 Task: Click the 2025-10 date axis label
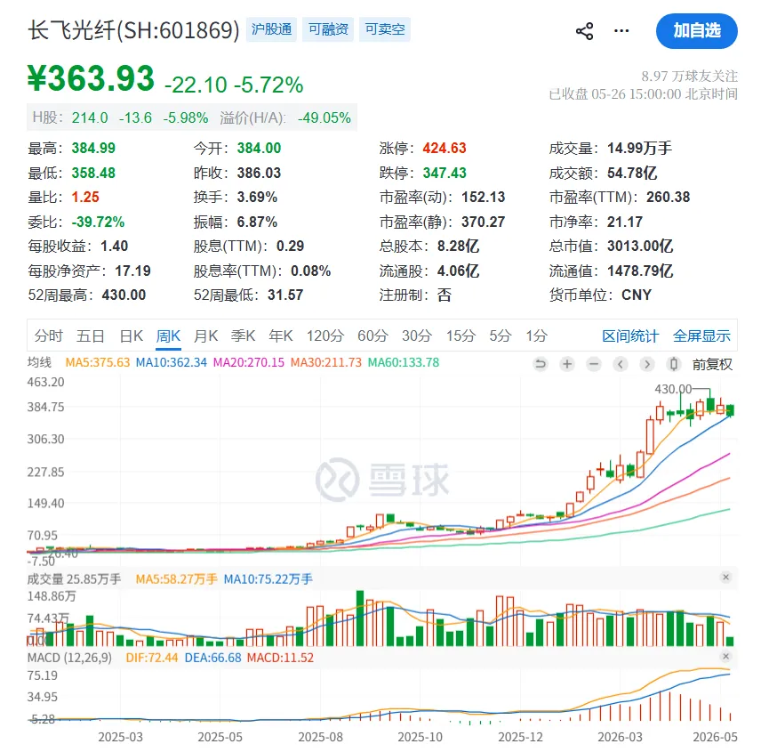[421, 737]
